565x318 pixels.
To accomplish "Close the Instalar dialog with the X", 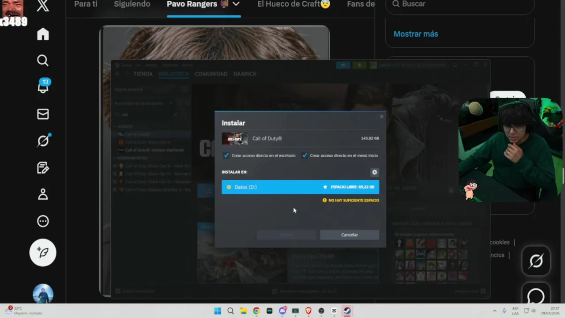I will click(382, 117).
